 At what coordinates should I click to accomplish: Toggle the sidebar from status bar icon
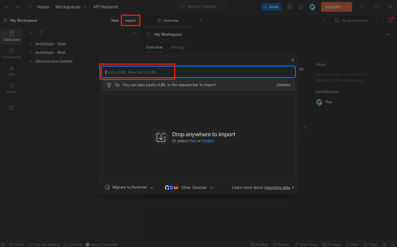pyautogui.click(x=3, y=245)
